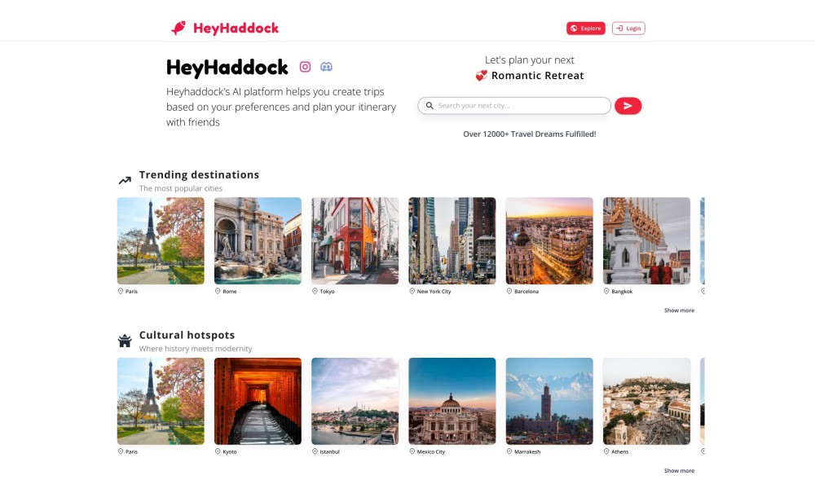Open the Instagram profile icon
The image size is (815, 489).
tap(305, 67)
